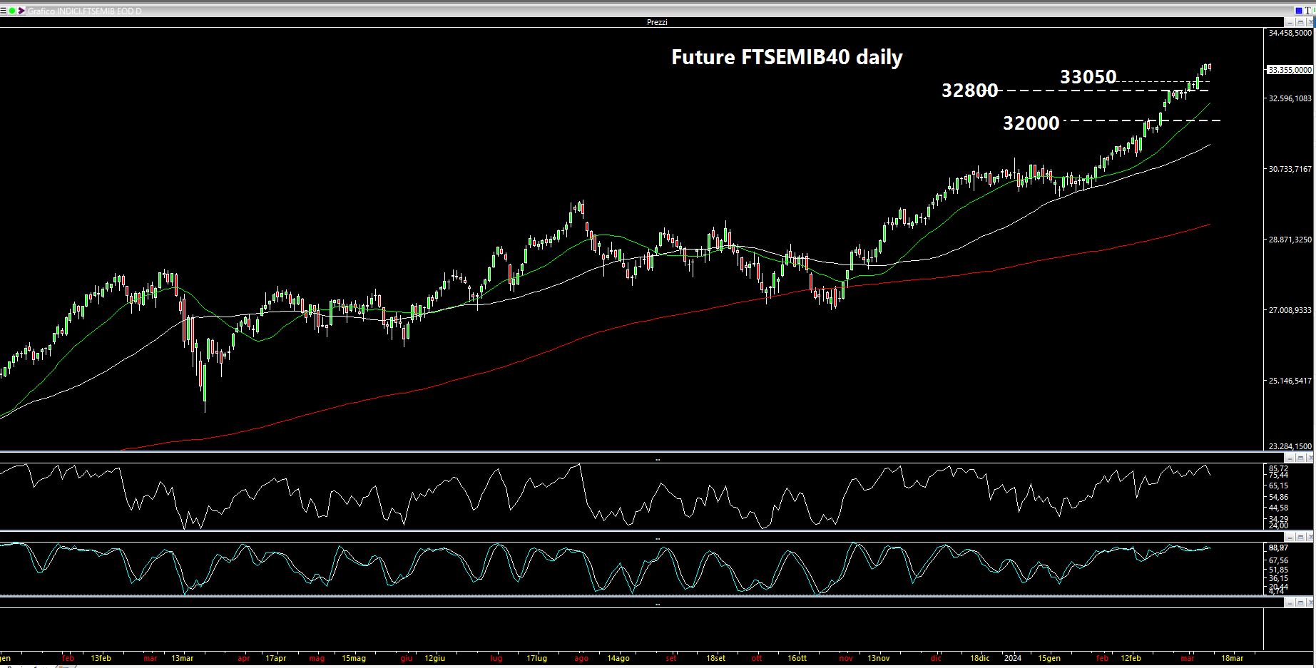Close the RSI oscillator pane
The height and width of the screenshot is (668, 1316).
(1310, 458)
